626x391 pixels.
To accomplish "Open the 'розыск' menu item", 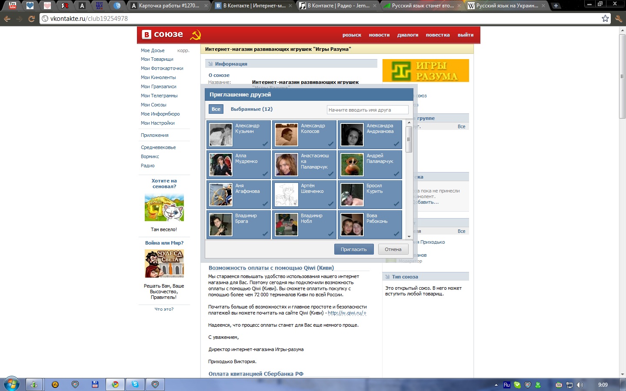I will 352,35.
